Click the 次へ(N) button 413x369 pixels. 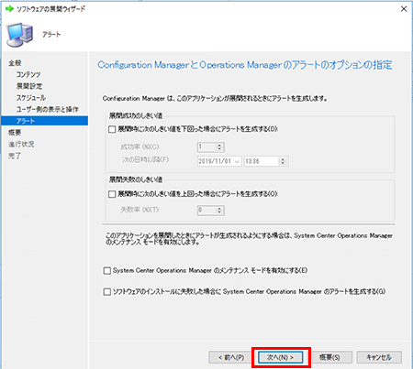pos(281,357)
